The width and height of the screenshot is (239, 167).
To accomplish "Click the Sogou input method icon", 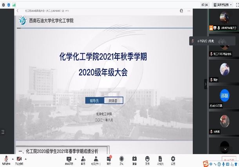I will pos(206,163).
